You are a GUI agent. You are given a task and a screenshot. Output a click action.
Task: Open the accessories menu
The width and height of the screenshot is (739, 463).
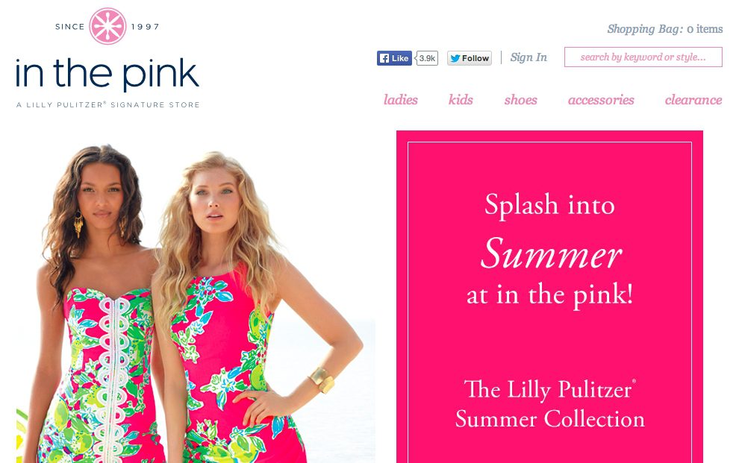[x=601, y=100]
